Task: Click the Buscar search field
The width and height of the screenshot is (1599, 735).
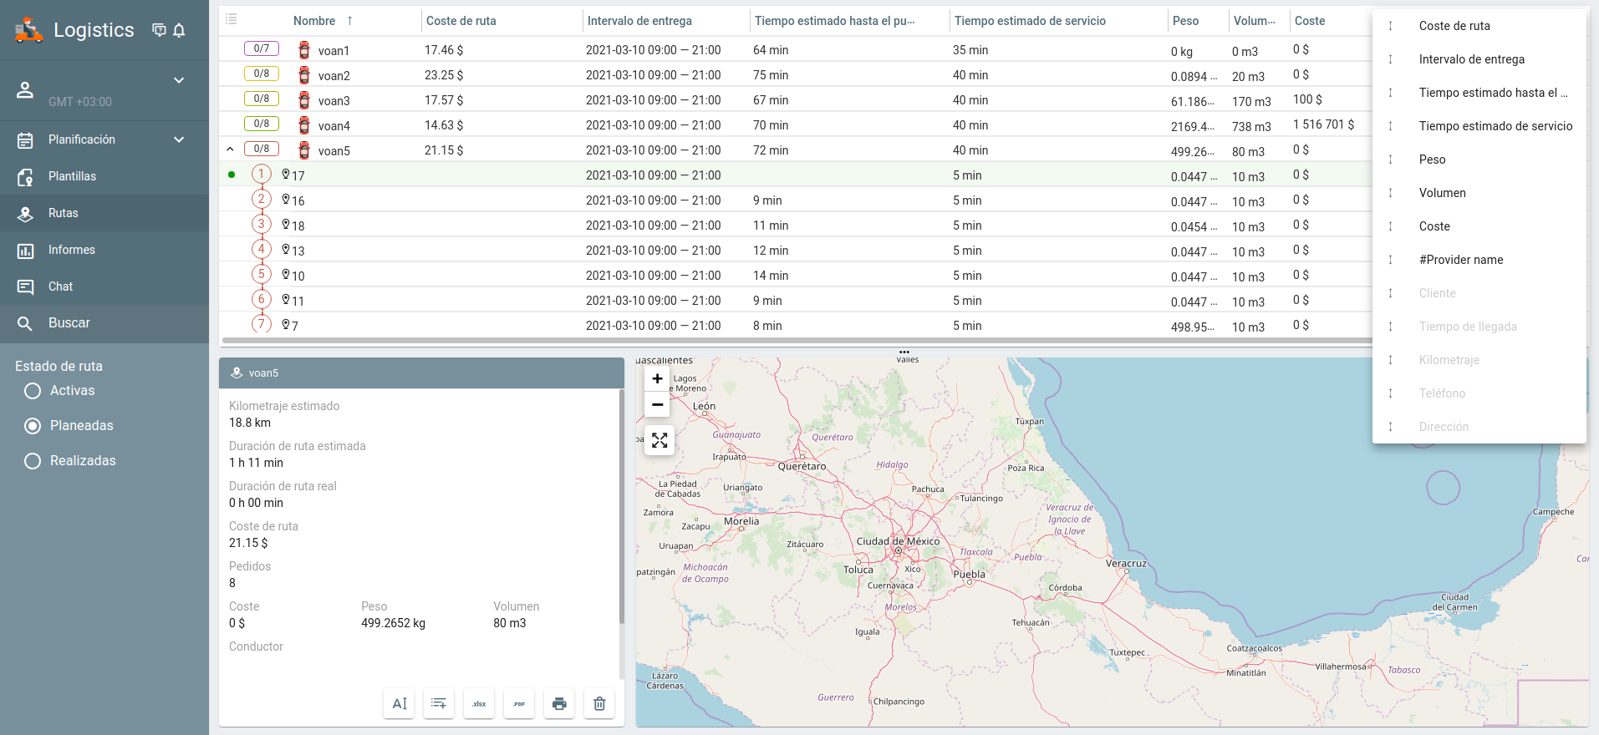Action: 69,323
